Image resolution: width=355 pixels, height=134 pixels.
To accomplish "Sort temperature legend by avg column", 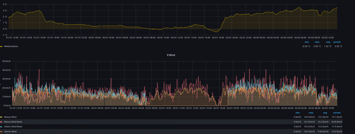I will pyautogui.click(x=328, y=42).
